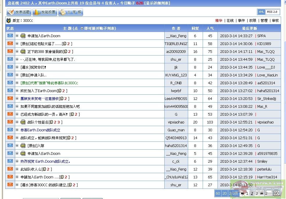This screenshot has height=199, width=286.
Task: Open the 显示详细列表 link
Action: 157,3
